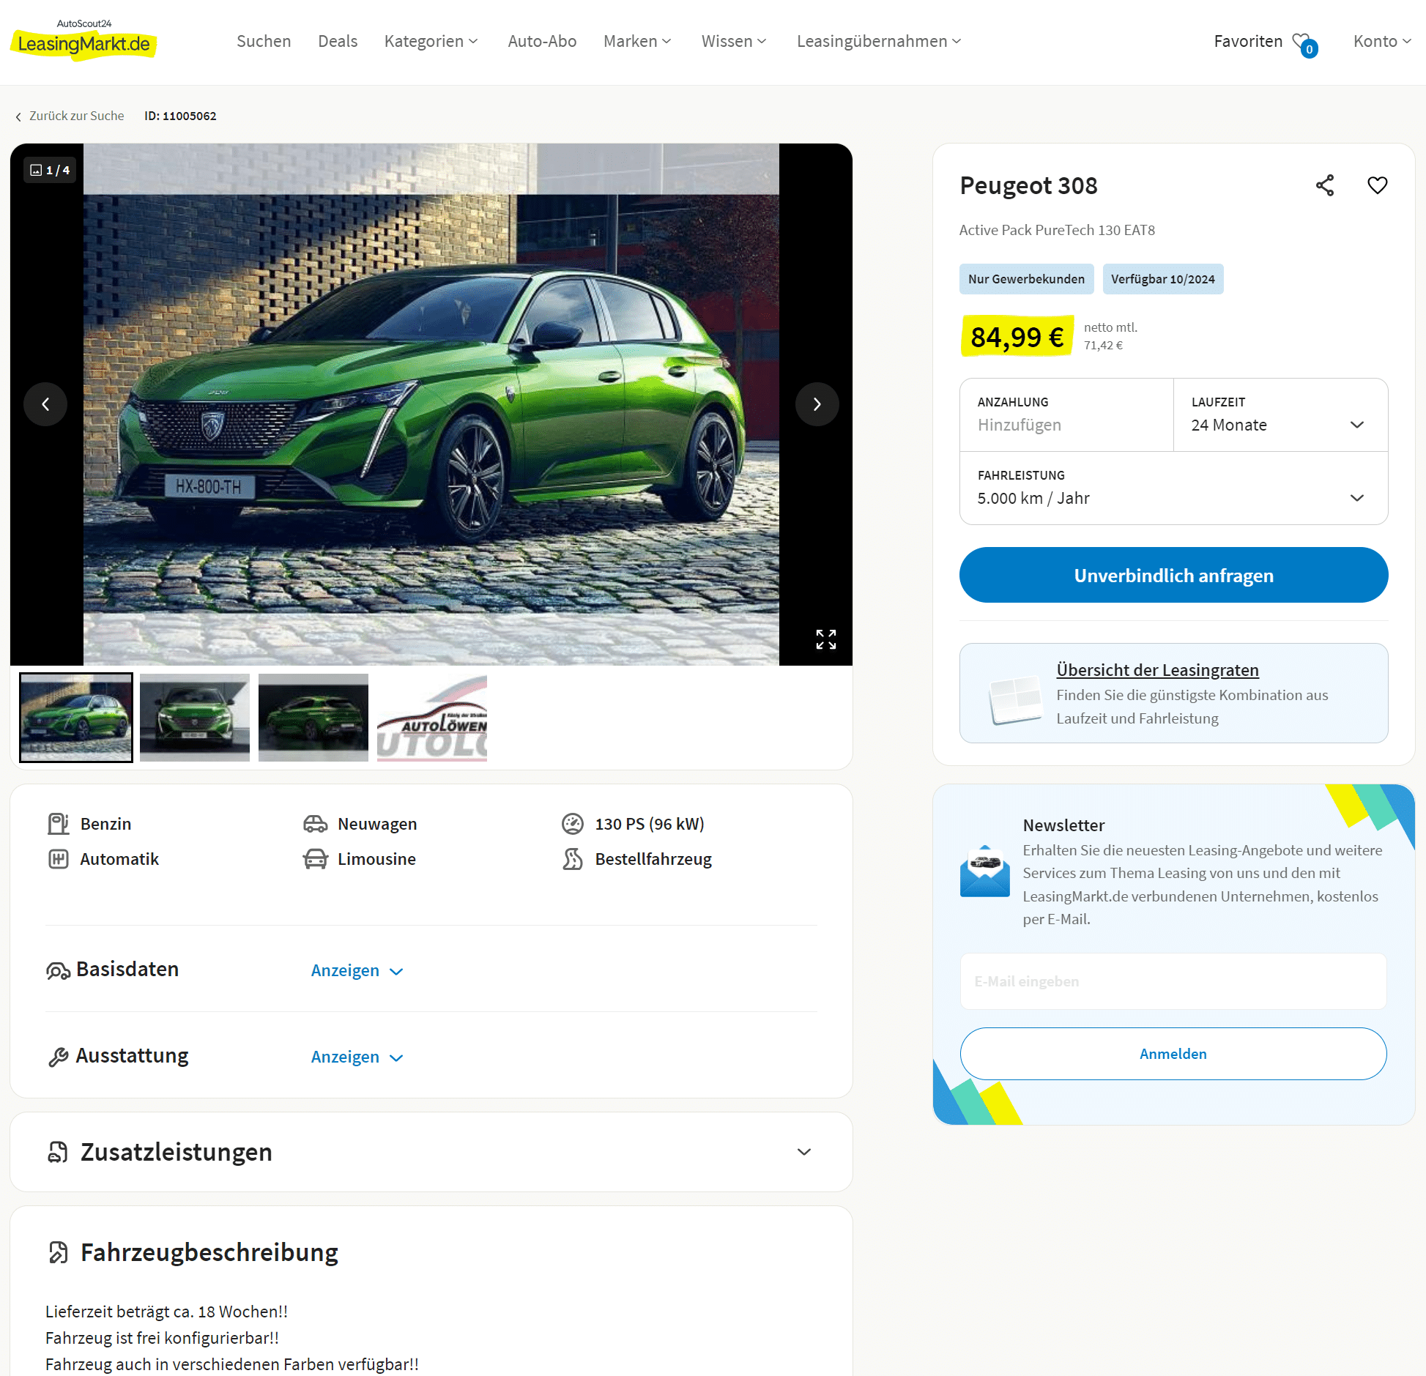Click the main Peugeot 308 photo

tap(431, 404)
